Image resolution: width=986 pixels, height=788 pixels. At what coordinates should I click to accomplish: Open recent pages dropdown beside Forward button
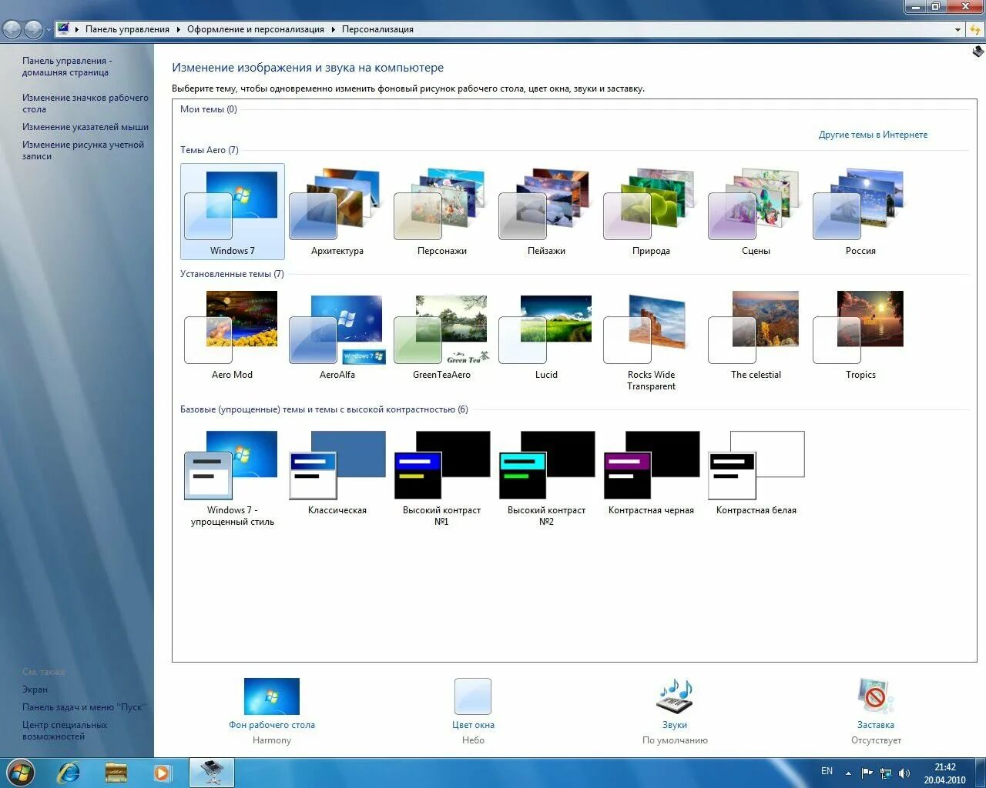[x=49, y=30]
